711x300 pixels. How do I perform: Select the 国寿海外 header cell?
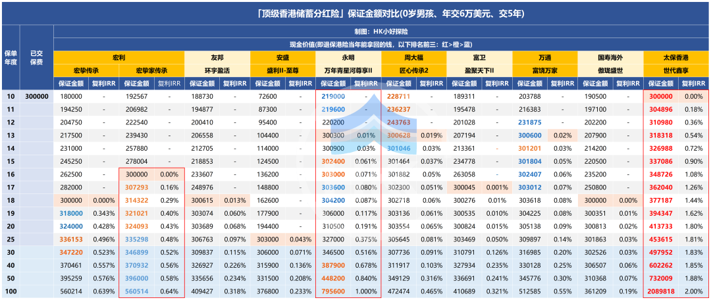coord(610,58)
